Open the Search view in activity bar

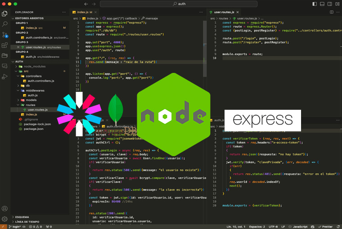click(x=4, y=24)
